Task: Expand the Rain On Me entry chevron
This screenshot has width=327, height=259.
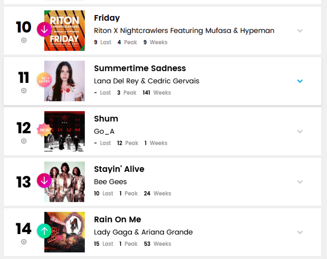Action: [x=300, y=232]
